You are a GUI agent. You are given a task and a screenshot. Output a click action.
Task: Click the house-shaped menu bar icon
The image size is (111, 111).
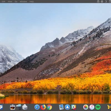click(x=98, y=1)
